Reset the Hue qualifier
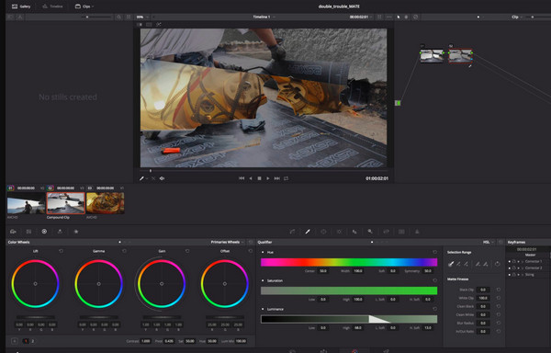 [x=435, y=252]
